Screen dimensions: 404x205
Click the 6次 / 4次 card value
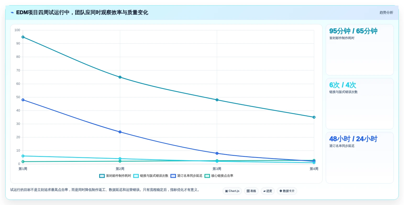(343, 85)
